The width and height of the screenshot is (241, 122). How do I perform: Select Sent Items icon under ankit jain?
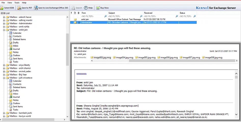(x=11, y=58)
